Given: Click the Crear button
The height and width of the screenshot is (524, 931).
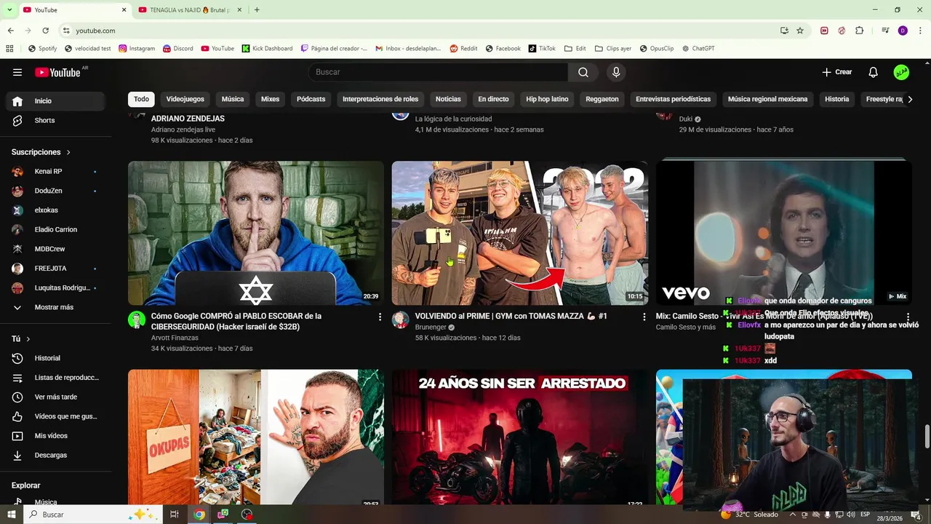Looking at the screenshot, I should tap(836, 72).
